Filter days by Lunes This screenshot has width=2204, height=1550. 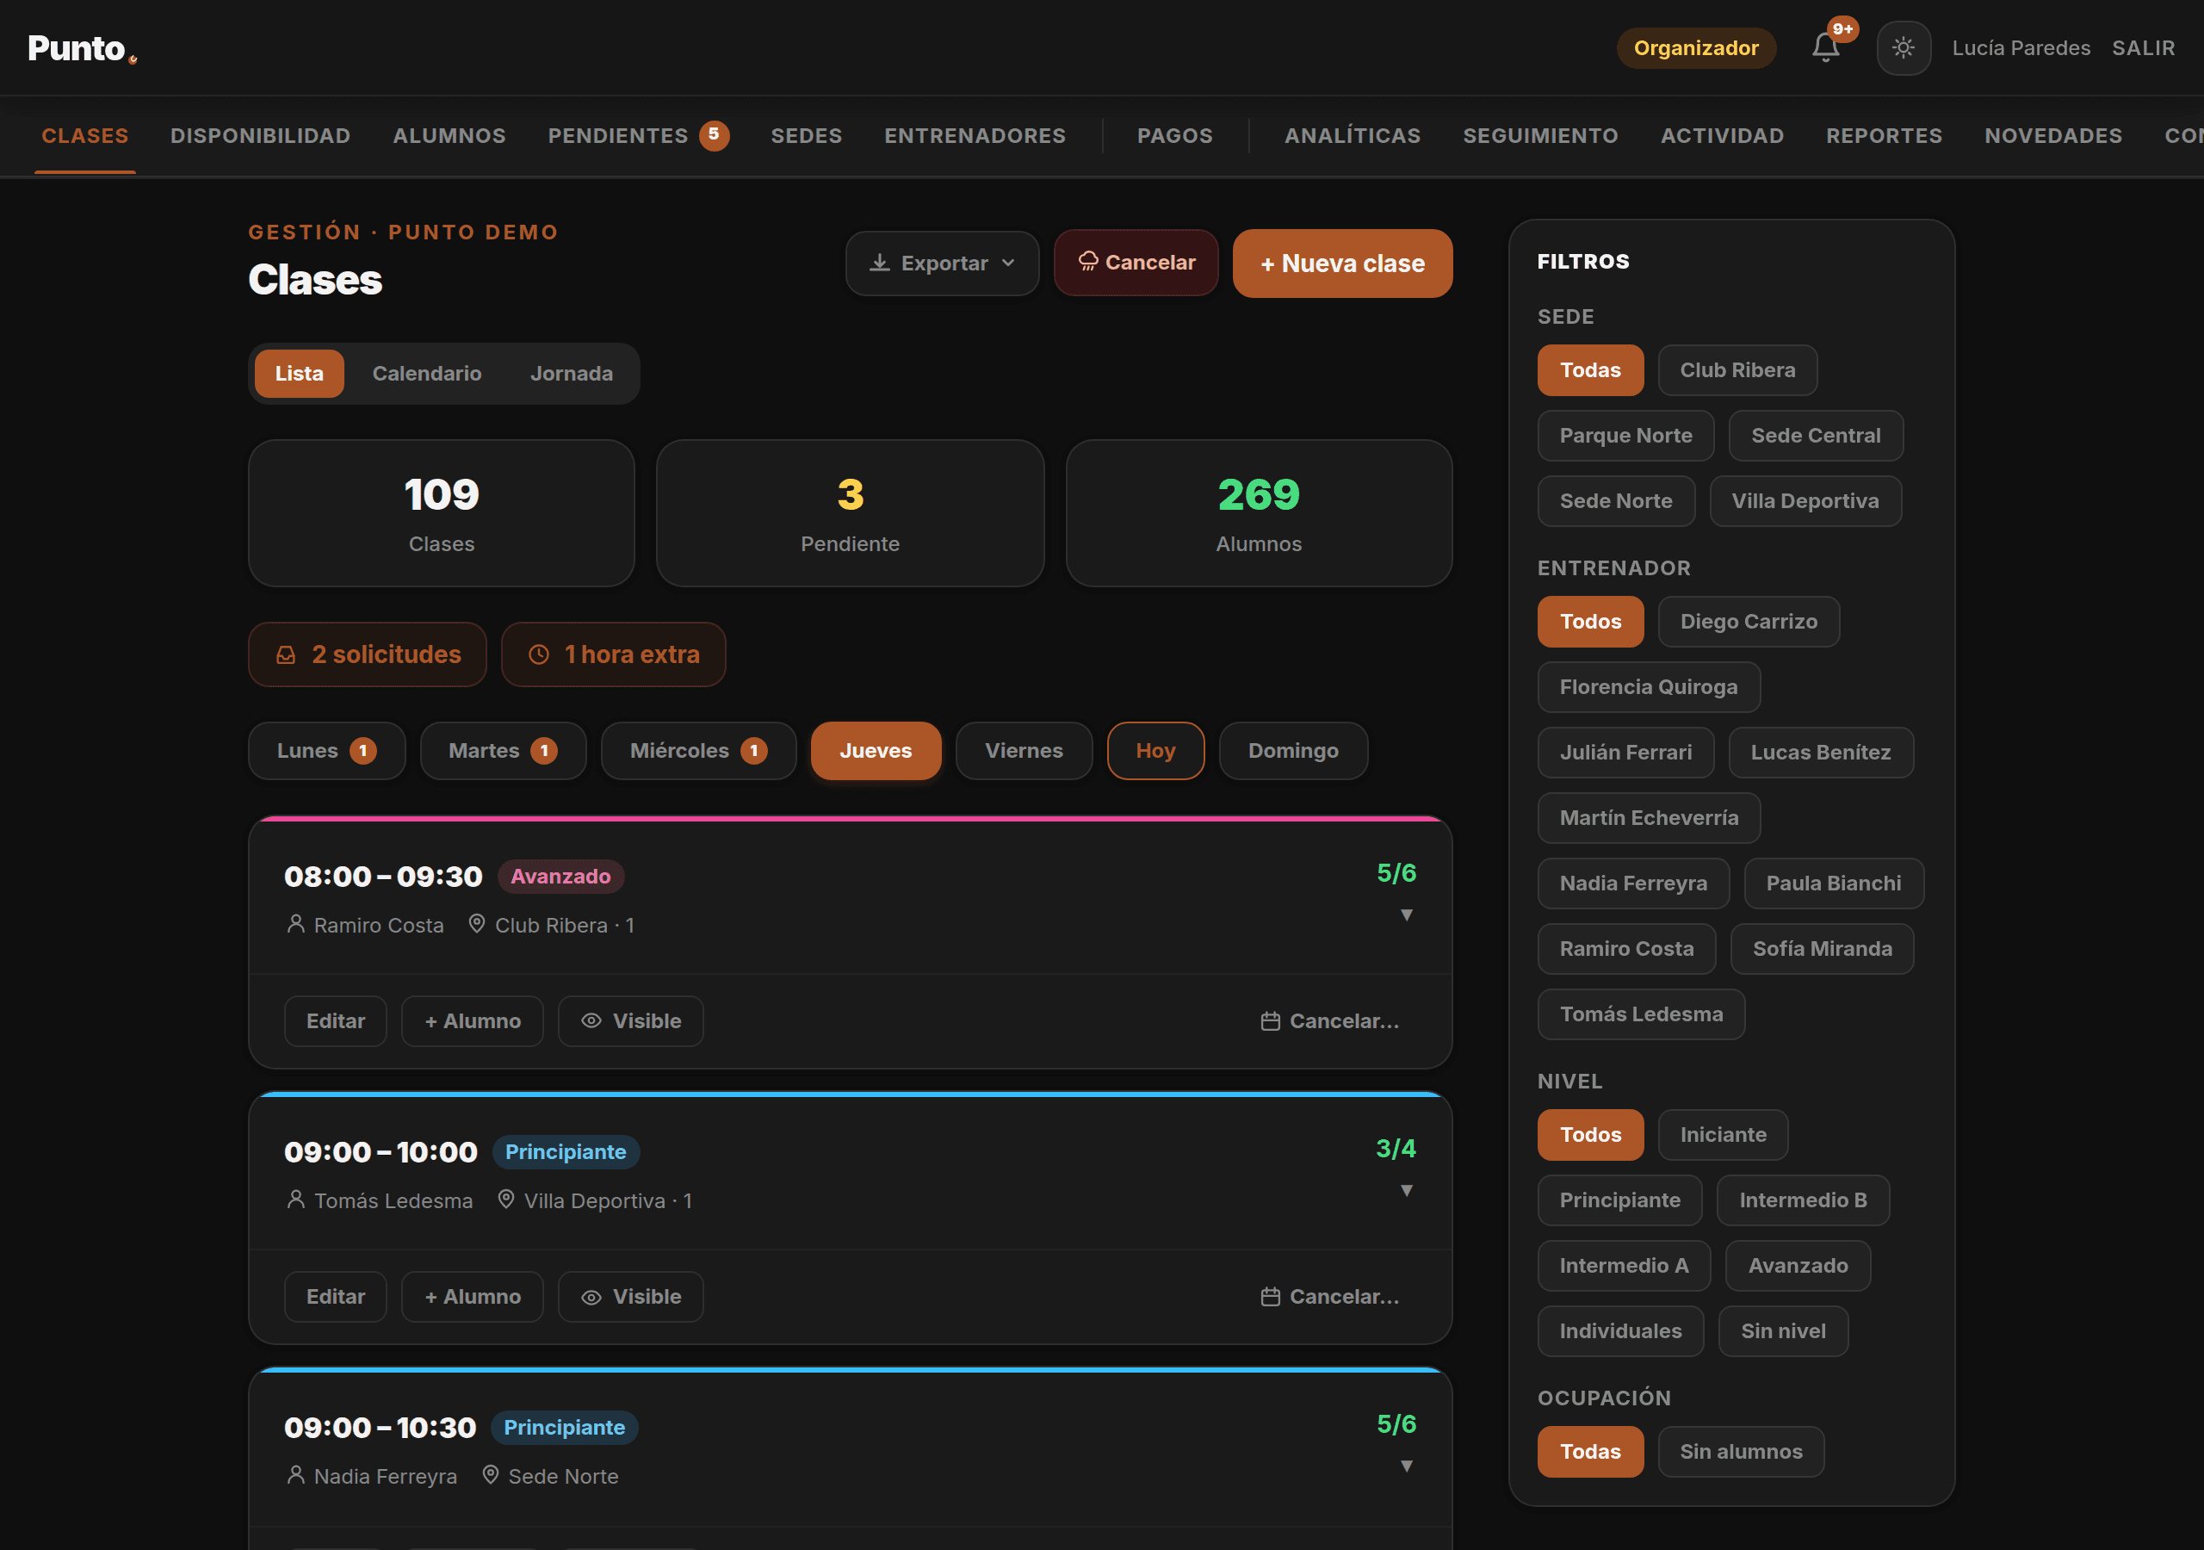click(326, 750)
